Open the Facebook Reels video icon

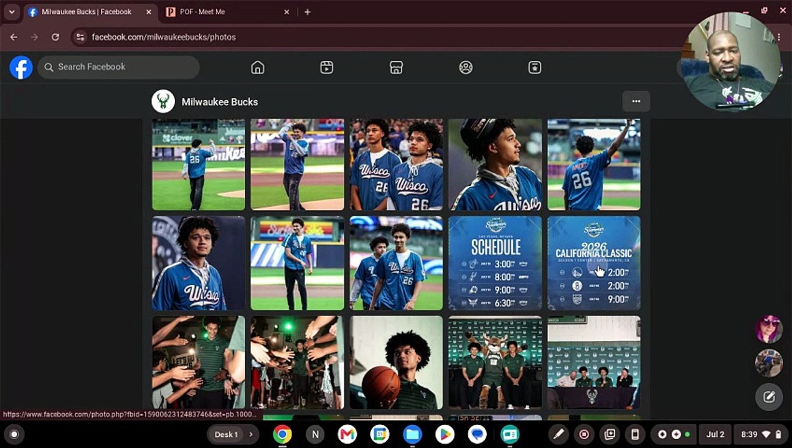coord(327,68)
